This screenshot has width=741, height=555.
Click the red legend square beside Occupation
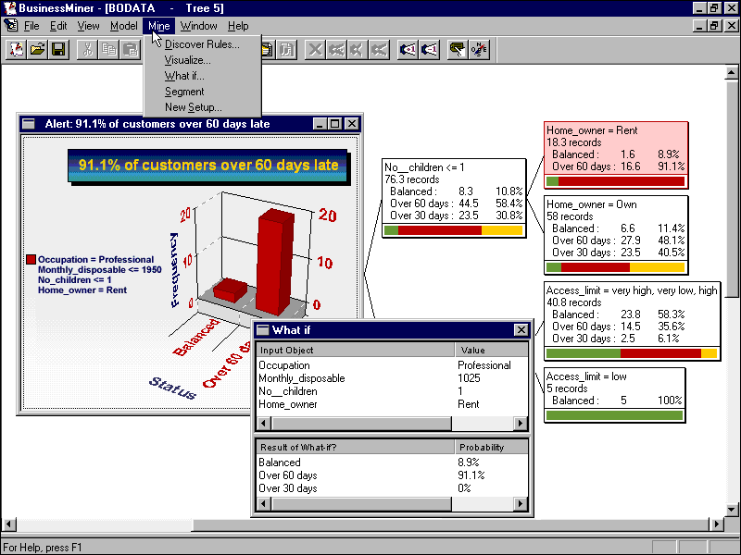31,259
